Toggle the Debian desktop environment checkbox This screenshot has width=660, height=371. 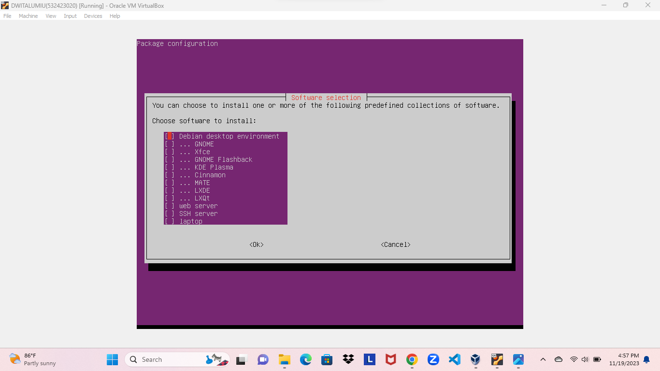point(170,136)
